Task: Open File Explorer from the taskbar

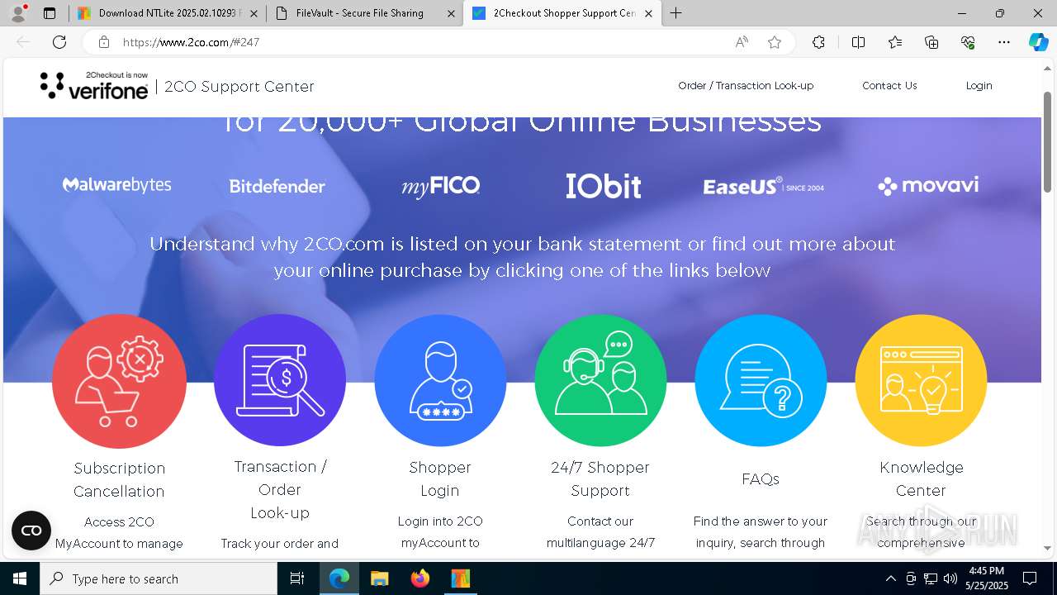Action: point(379,578)
